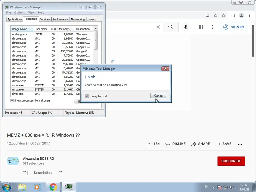Click the 593 subscribers text

click(x=34, y=163)
